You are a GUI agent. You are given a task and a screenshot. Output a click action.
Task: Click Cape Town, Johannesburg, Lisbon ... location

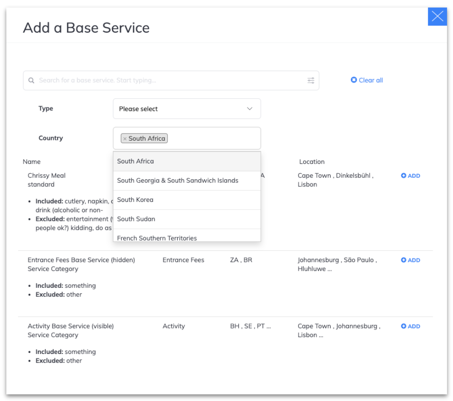click(x=339, y=330)
